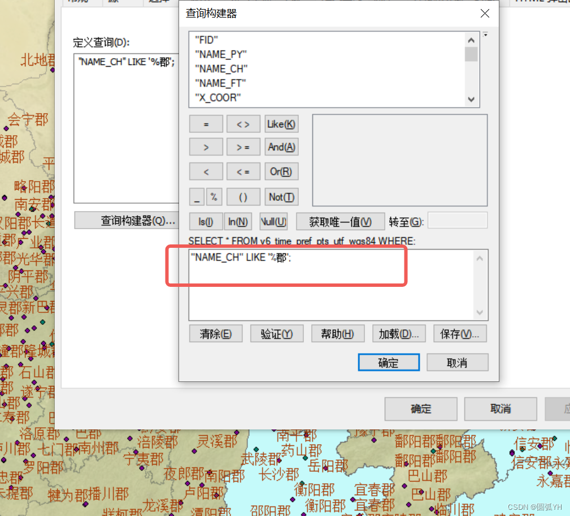
Task: Open 查询构建器(Q)... in the properties window
Action: pyautogui.click(x=127, y=220)
